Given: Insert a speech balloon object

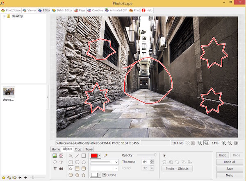Looking at the screenshot, I should pos(55,162).
